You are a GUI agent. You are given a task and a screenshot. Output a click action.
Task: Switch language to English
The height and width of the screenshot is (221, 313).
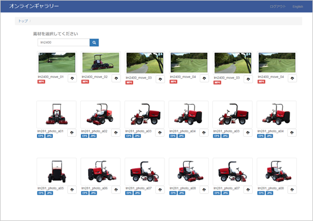298,7
